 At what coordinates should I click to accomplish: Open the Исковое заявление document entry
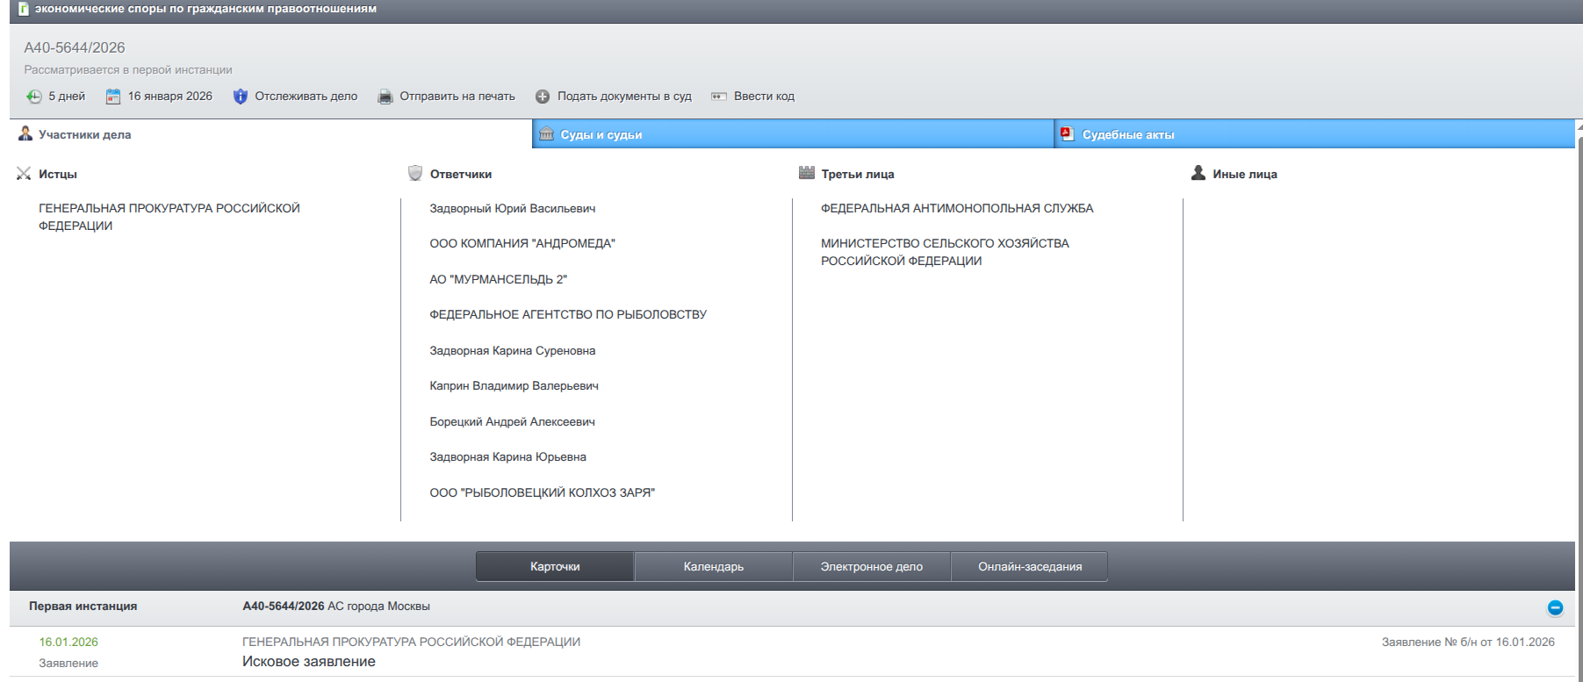coord(308,662)
